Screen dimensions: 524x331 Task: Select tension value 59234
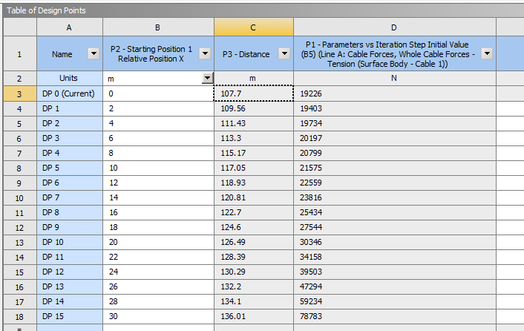click(x=395, y=301)
